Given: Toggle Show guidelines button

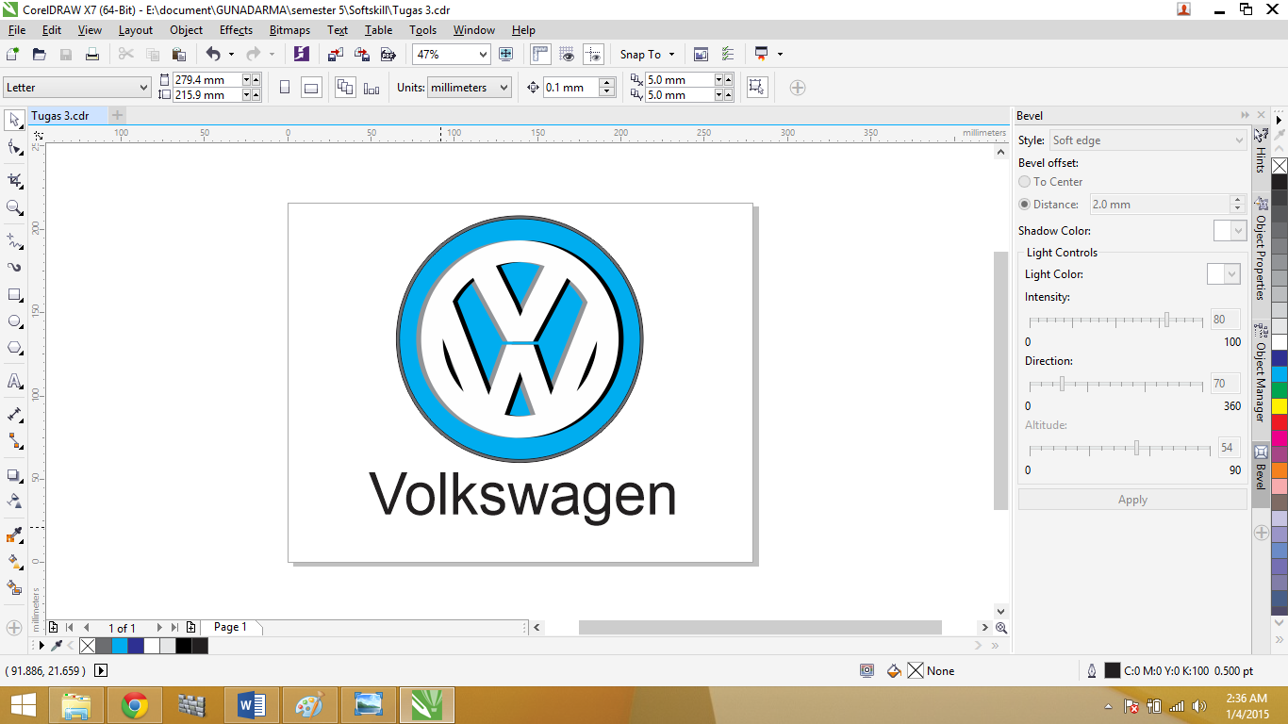Looking at the screenshot, I should click(x=593, y=55).
